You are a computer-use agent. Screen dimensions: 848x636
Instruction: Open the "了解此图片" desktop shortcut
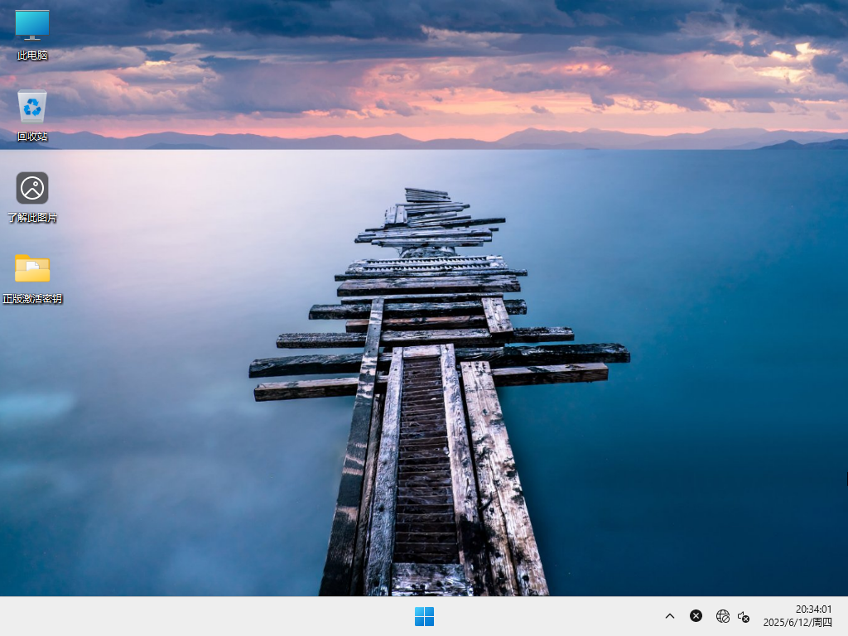32,188
